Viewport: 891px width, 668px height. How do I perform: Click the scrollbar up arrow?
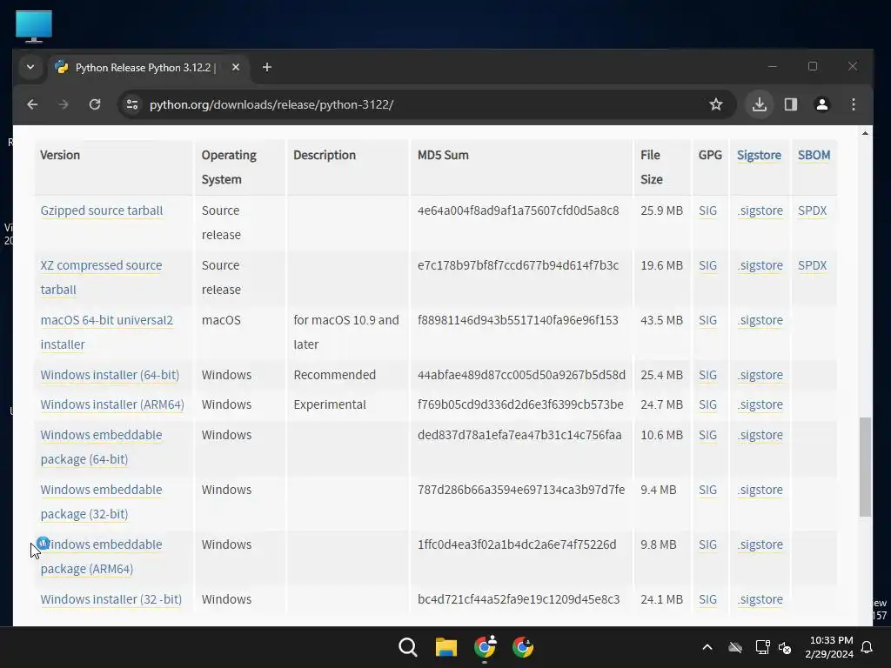(865, 133)
